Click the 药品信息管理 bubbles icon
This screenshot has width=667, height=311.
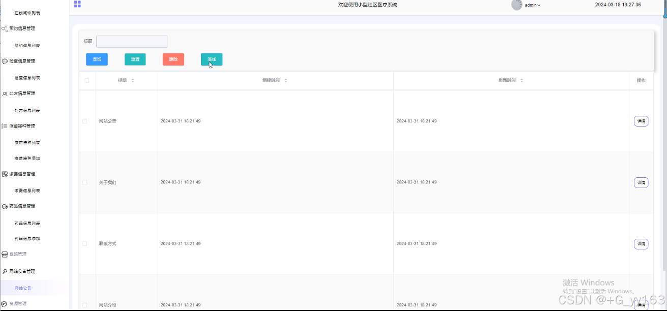pos(5,207)
